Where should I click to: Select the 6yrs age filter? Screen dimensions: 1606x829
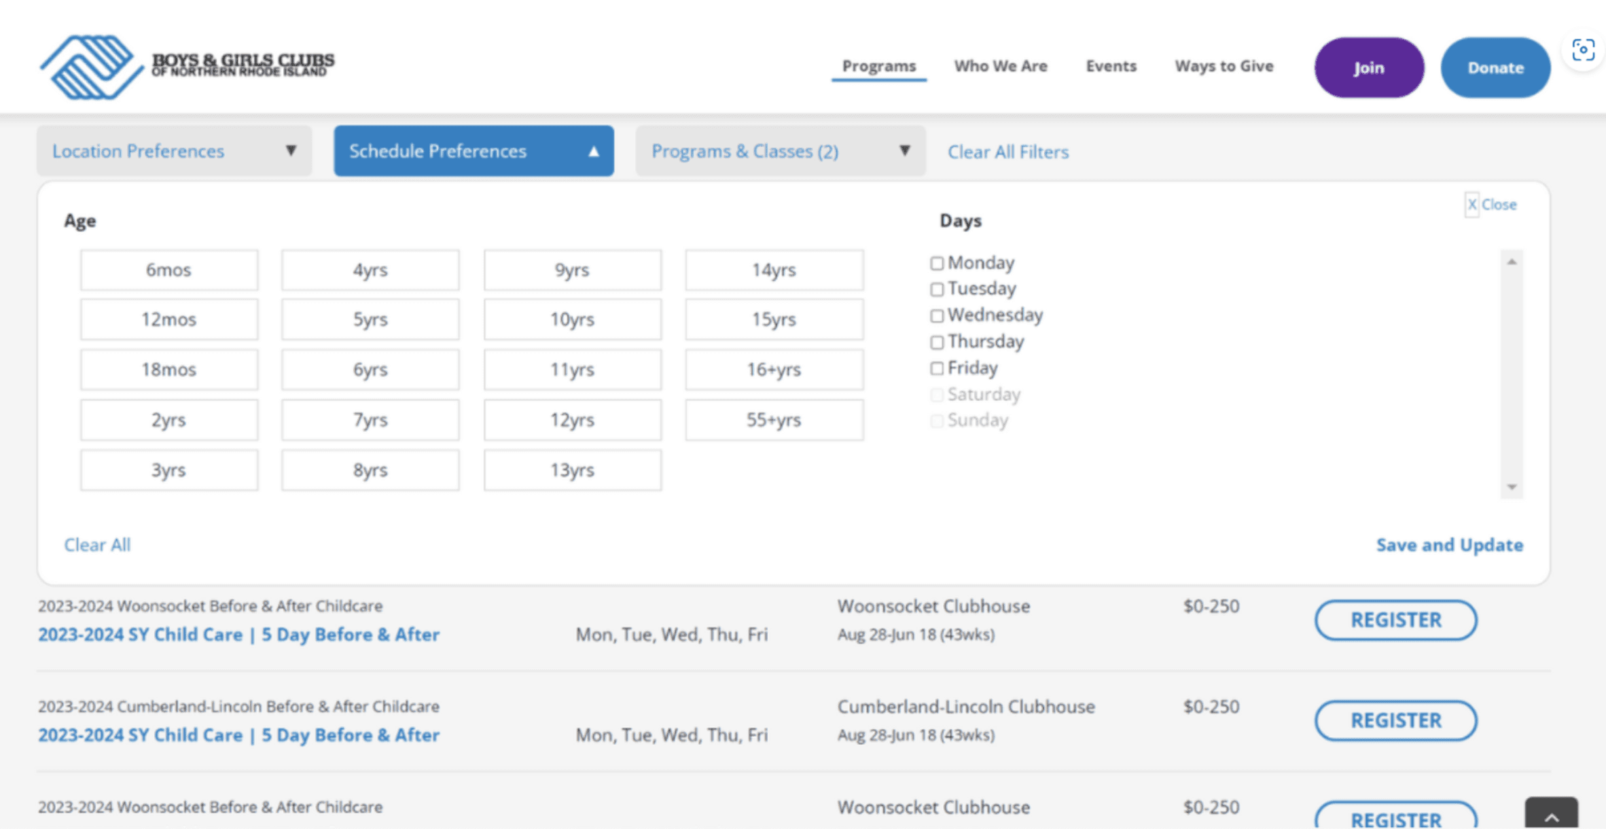point(370,369)
